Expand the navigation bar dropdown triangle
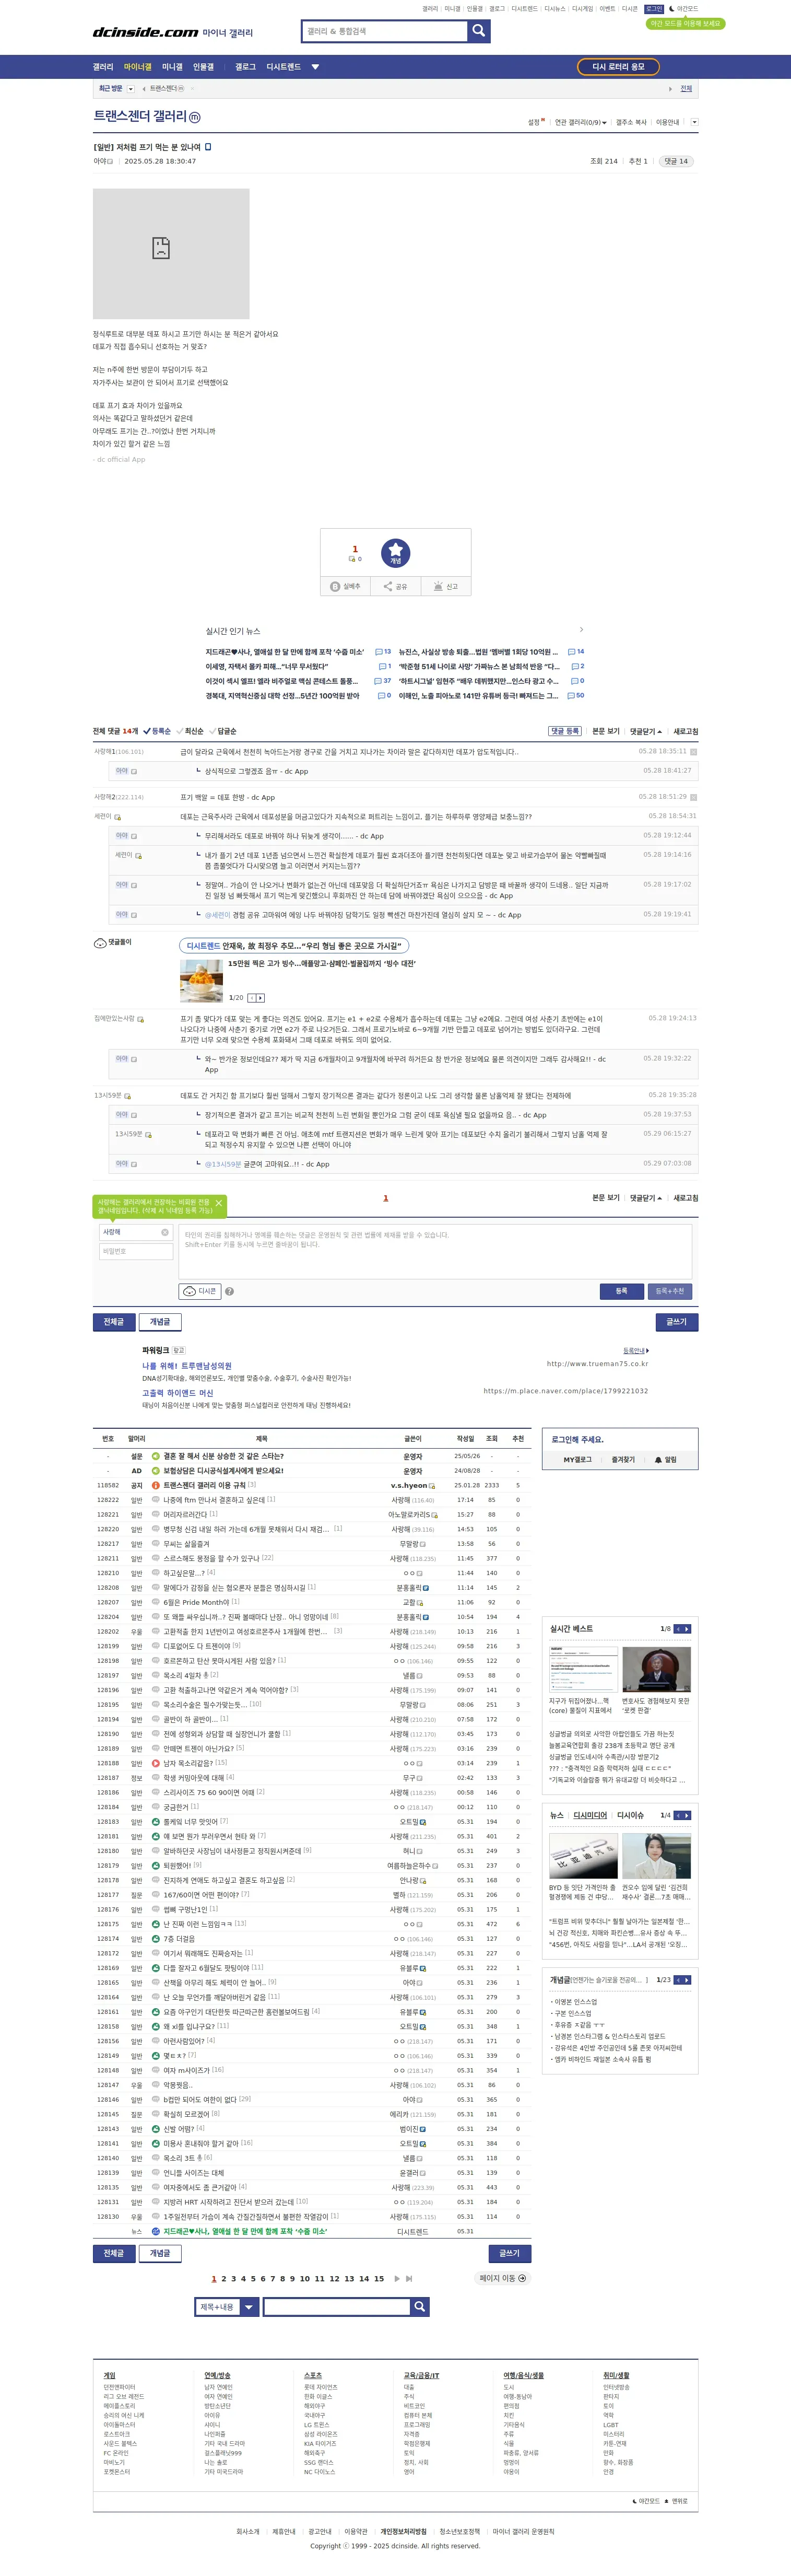This screenshot has height=2576, width=791. click(315, 67)
